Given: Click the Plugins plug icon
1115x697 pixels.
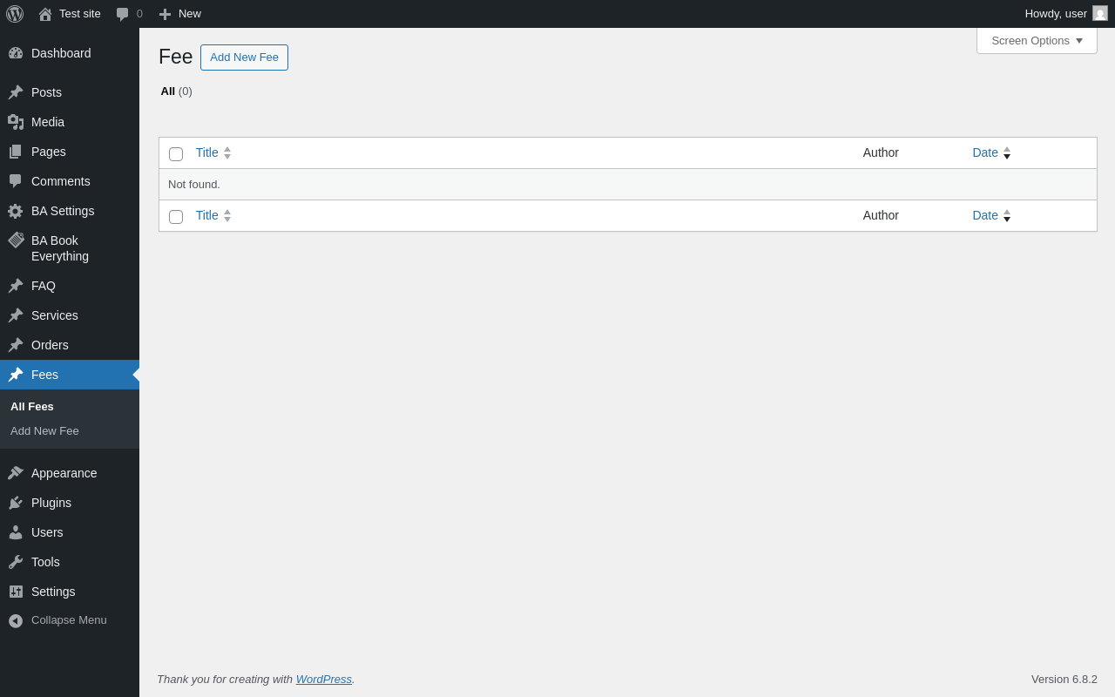Looking at the screenshot, I should pos(16,503).
